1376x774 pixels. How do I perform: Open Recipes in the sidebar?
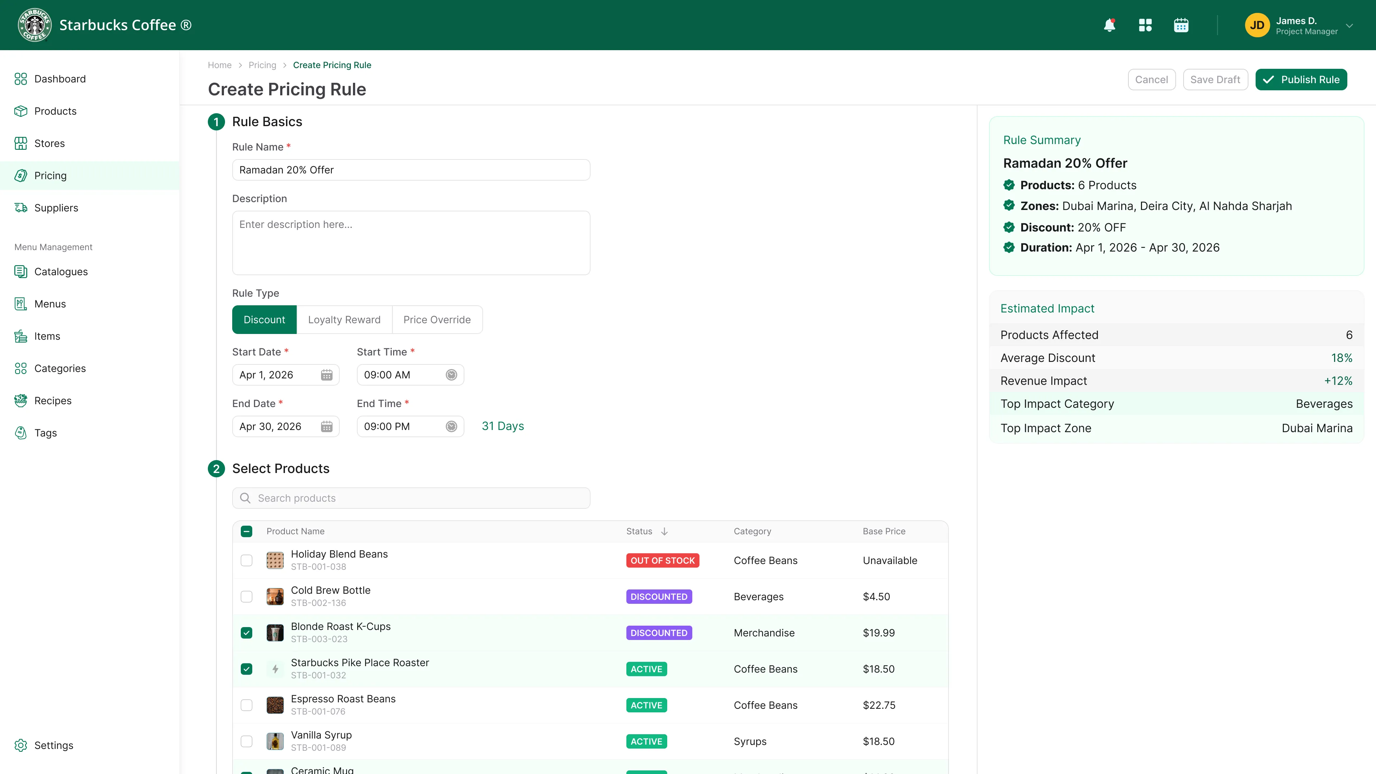point(90,401)
